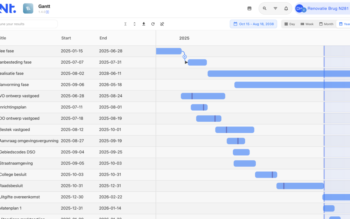Select the Raadsbesluit timeline bar
The height and width of the screenshot is (219, 350).
pyautogui.click(x=300, y=186)
